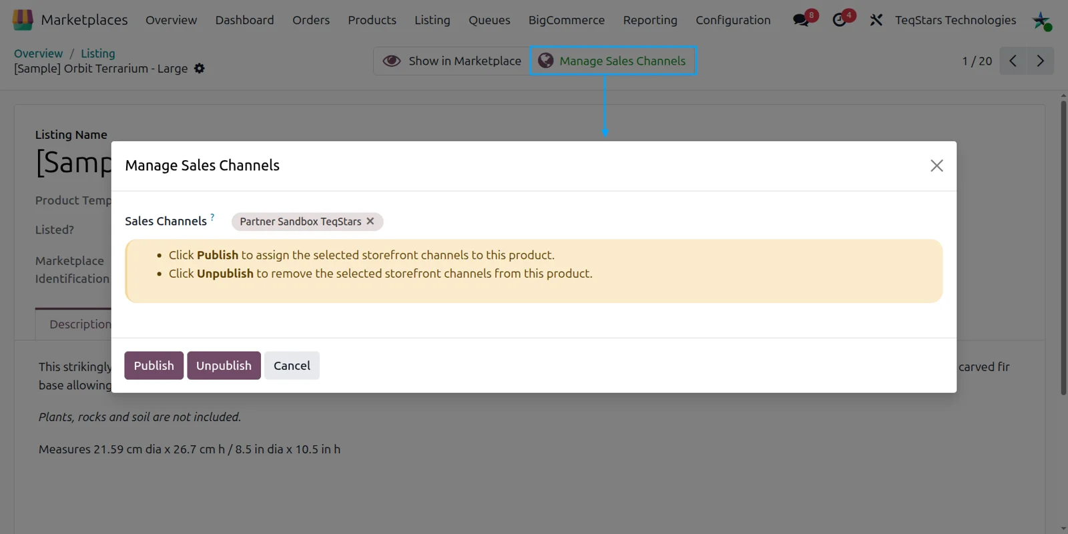
Task: Switch company via TeqStars Technologies
Action: tap(955, 20)
